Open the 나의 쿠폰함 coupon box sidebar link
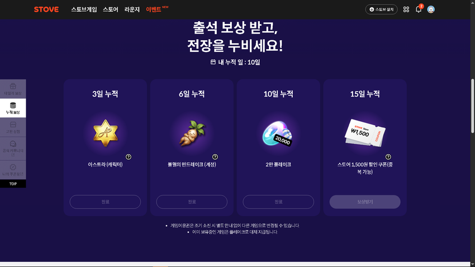 13,170
